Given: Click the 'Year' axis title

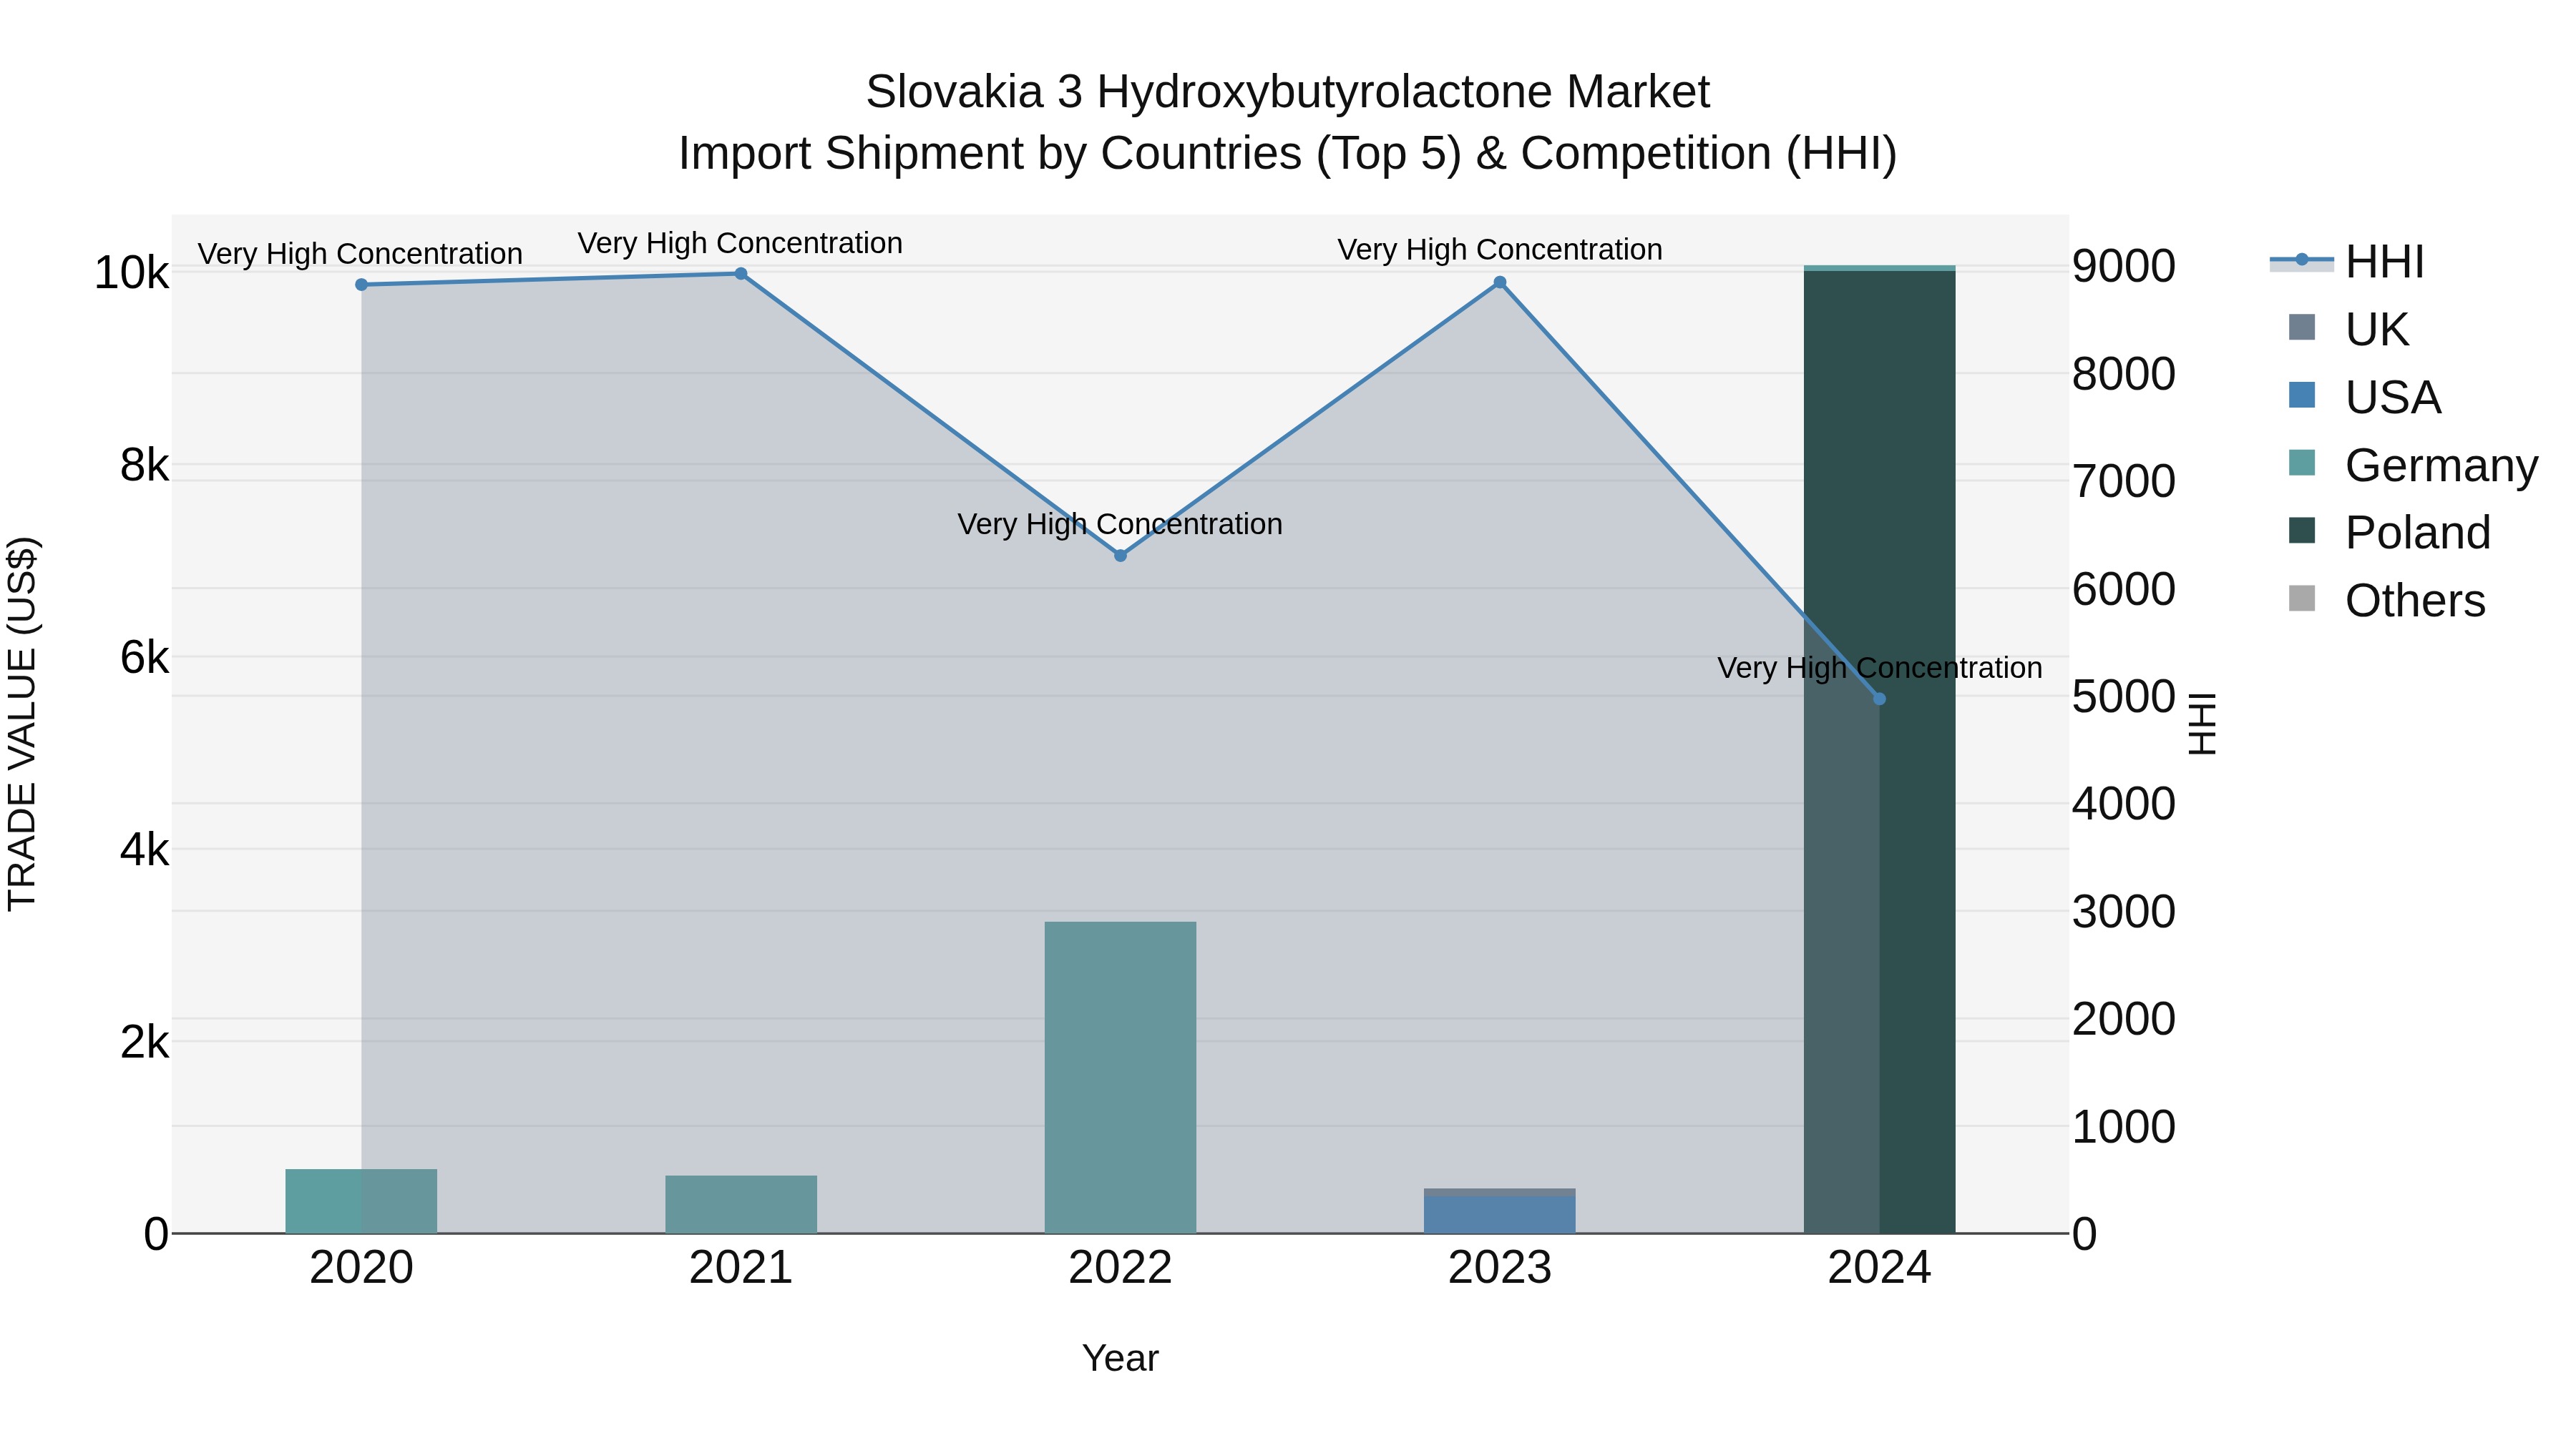Looking at the screenshot, I should pyautogui.click(x=1120, y=1359).
